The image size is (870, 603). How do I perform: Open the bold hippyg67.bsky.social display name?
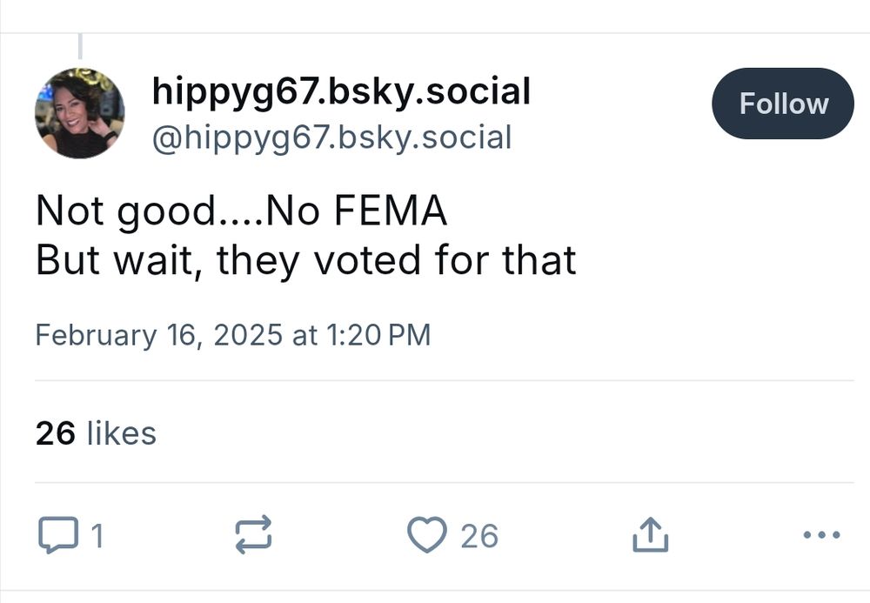click(341, 90)
